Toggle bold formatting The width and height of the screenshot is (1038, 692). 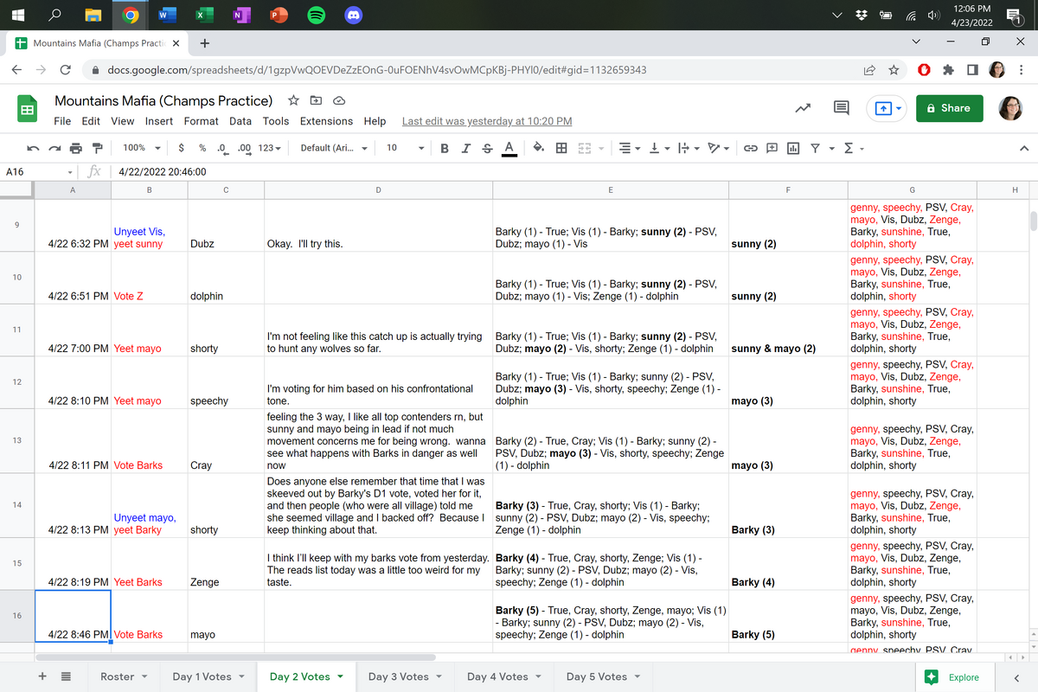[x=445, y=148]
